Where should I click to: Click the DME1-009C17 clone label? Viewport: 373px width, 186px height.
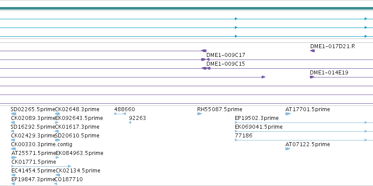coord(226,55)
